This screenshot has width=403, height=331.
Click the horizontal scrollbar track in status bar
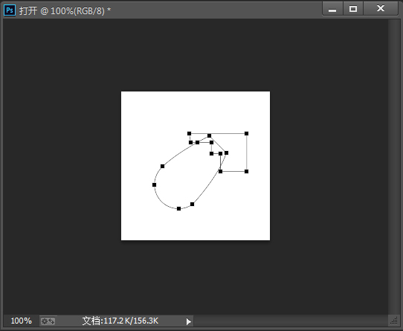coord(291,321)
